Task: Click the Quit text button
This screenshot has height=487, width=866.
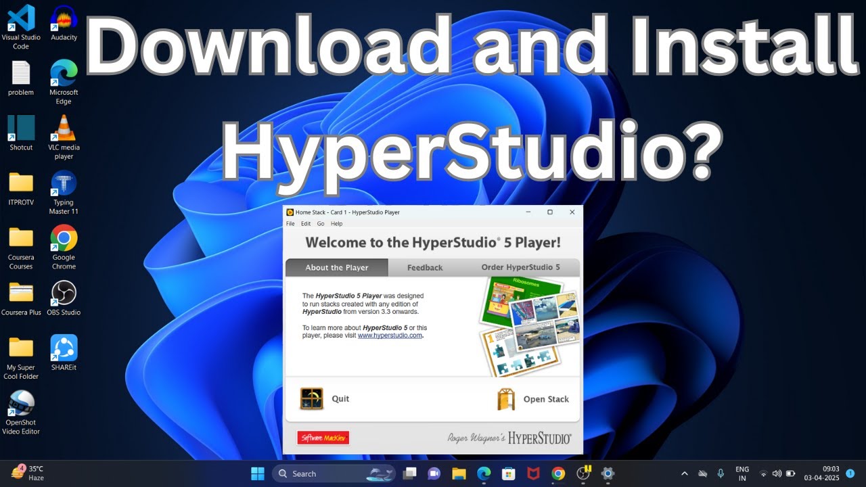Action: pos(340,398)
